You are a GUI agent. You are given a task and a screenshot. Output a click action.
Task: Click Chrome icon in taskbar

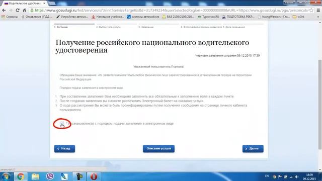[x=21, y=176]
